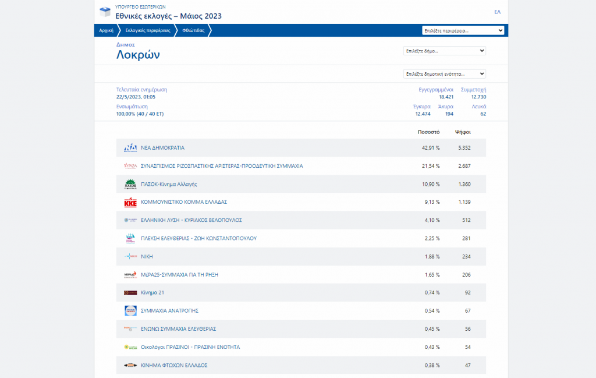
Task: Click the Λευκά value 62
Action: pyautogui.click(x=483, y=114)
